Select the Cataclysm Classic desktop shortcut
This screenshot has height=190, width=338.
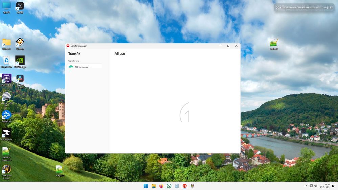coord(6,169)
